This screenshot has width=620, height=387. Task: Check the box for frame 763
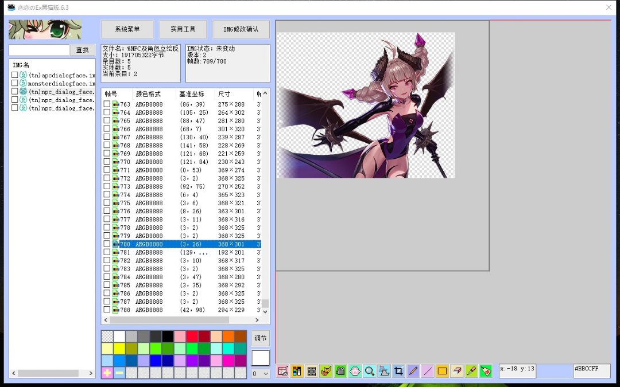pos(107,104)
